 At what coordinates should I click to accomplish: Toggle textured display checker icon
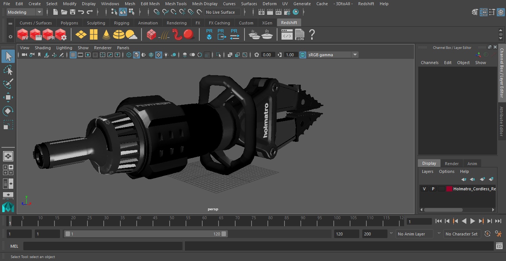pos(159,55)
